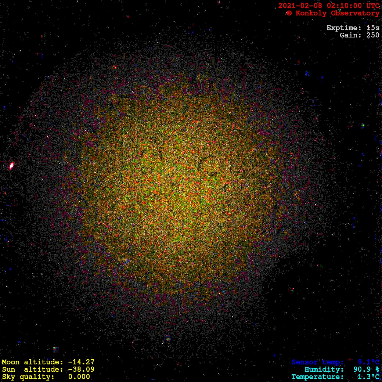Click the Moon altitude label text
This screenshot has width=382, height=382.
[33, 362]
